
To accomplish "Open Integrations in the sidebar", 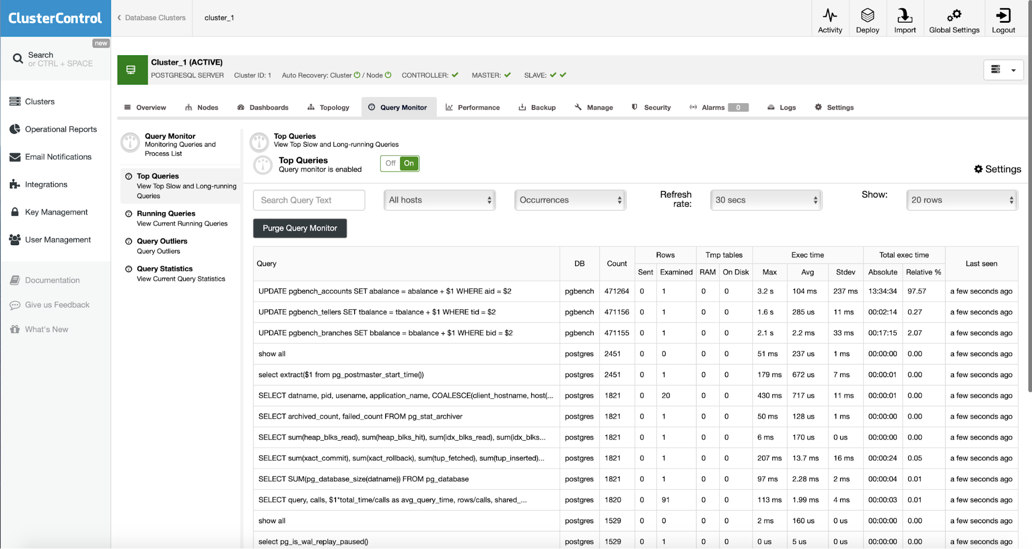I will coord(46,184).
